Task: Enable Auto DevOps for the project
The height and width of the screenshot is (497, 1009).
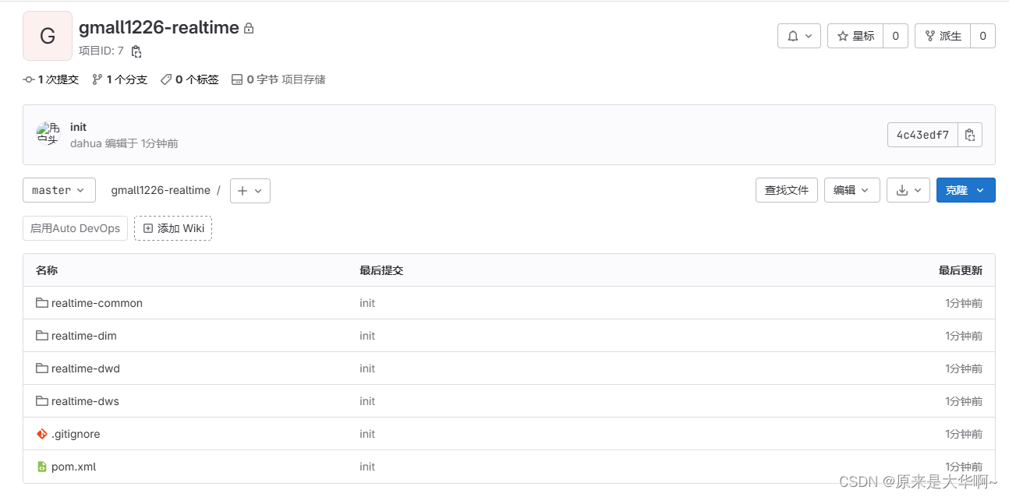Action: click(x=74, y=227)
